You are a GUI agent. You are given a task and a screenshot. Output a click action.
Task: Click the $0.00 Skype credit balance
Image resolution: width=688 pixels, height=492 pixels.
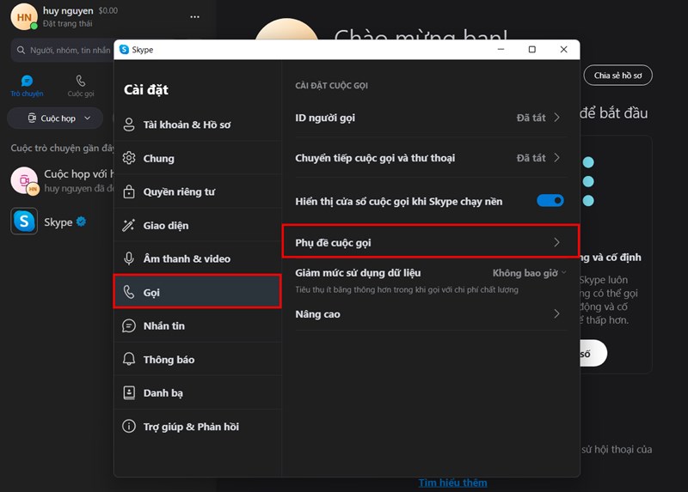pyautogui.click(x=108, y=10)
